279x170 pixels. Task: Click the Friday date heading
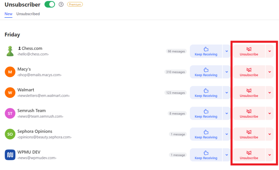(x=12, y=35)
